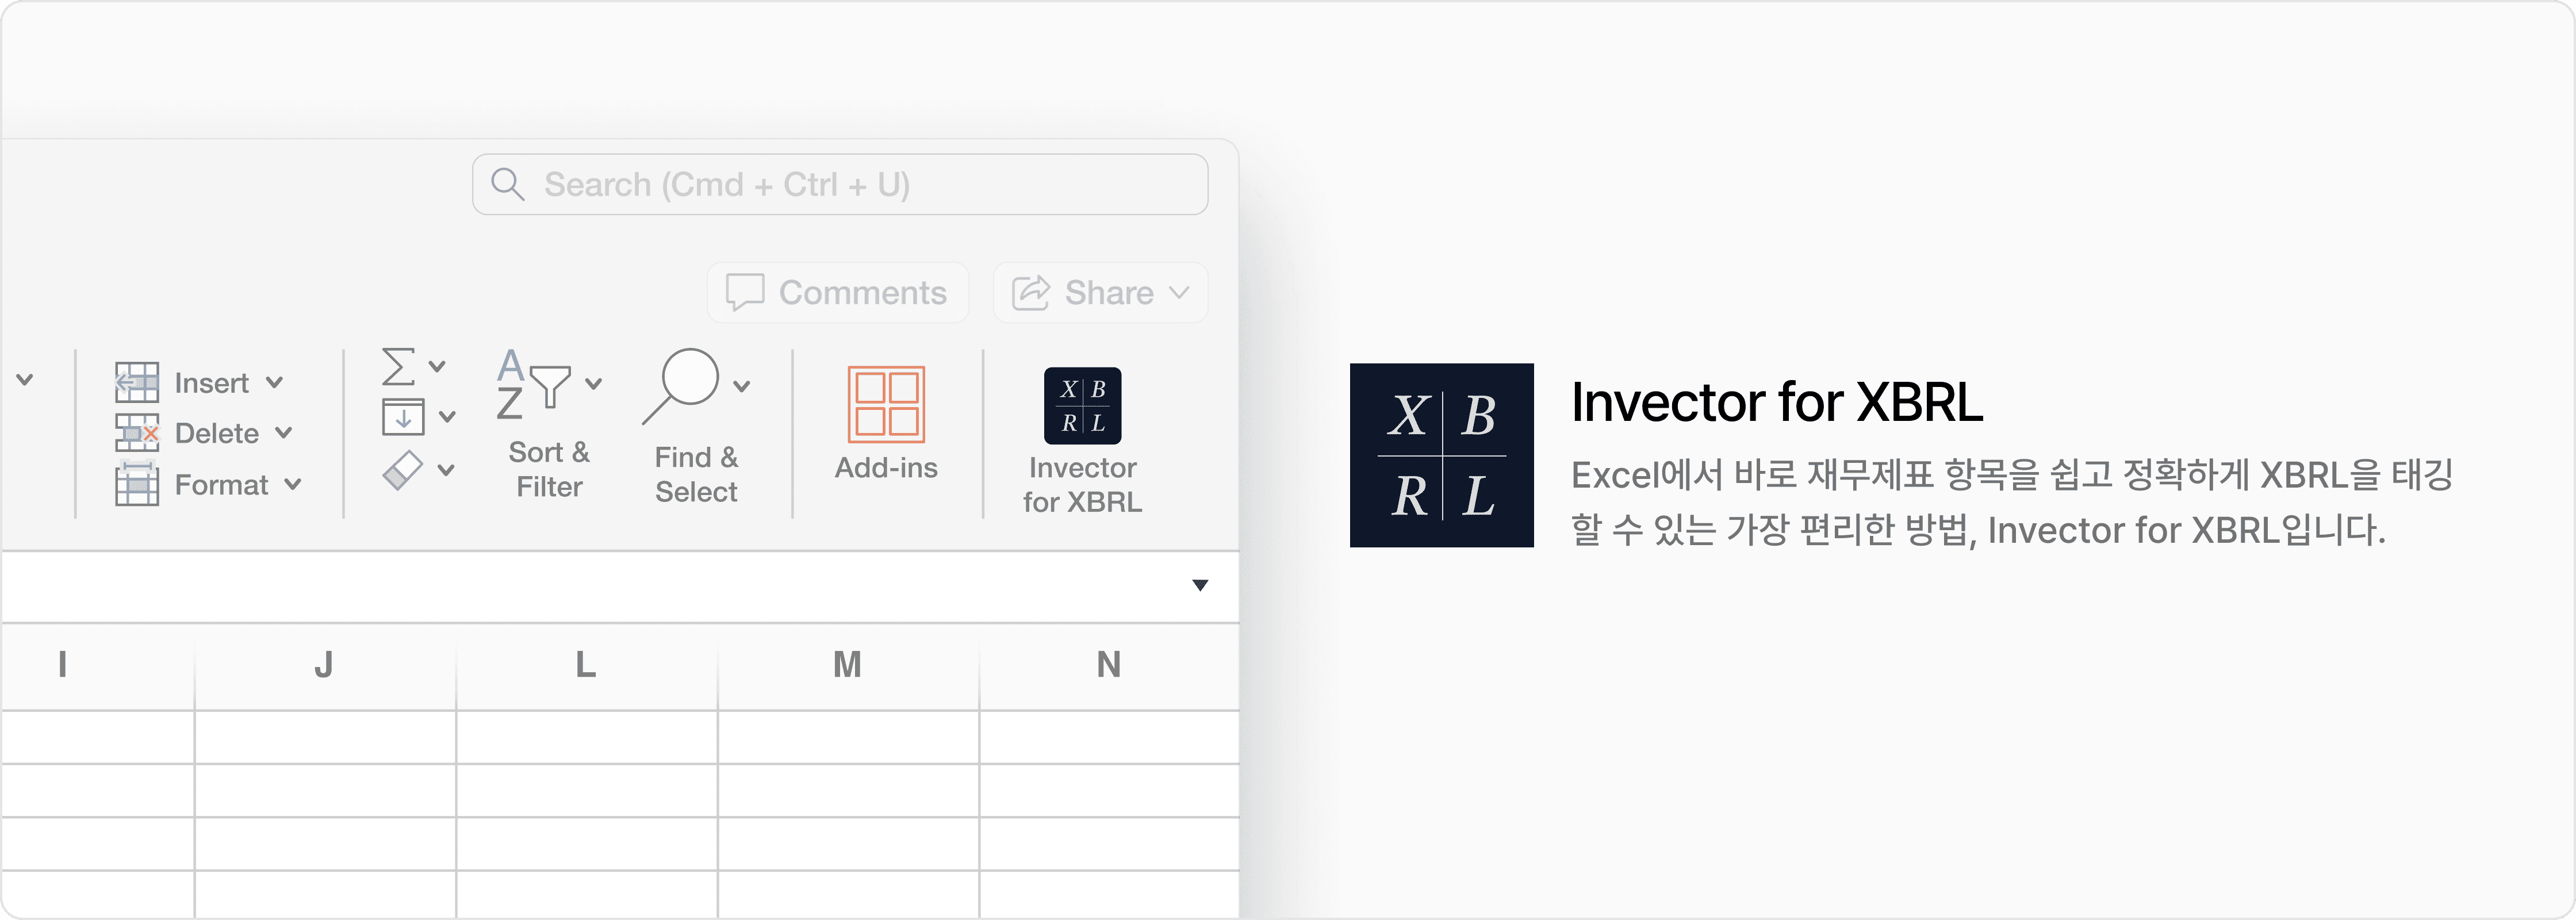This screenshot has width=2576, height=920.
Task: Click the Format cells icon
Action: point(137,484)
